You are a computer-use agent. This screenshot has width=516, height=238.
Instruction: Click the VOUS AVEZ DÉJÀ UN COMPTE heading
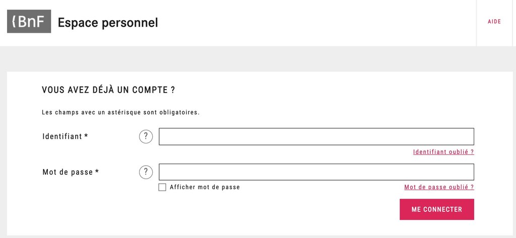[108, 90]
